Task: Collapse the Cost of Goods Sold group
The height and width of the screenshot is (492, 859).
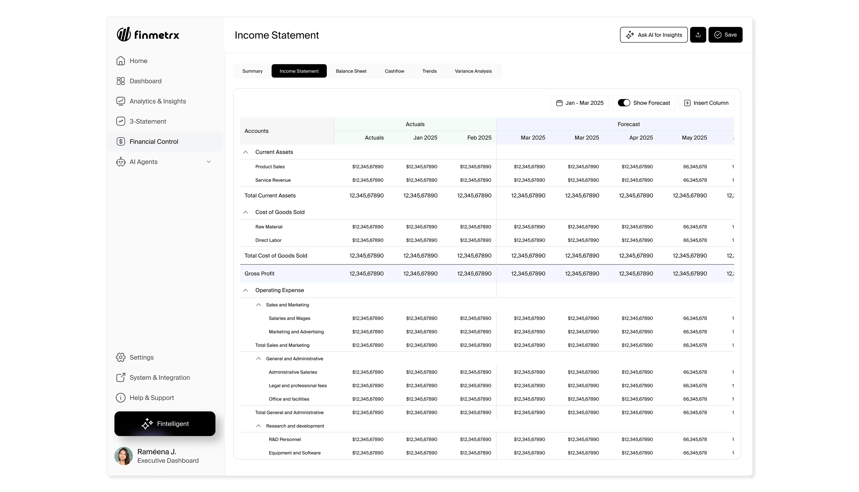Action: pos(245,212)
